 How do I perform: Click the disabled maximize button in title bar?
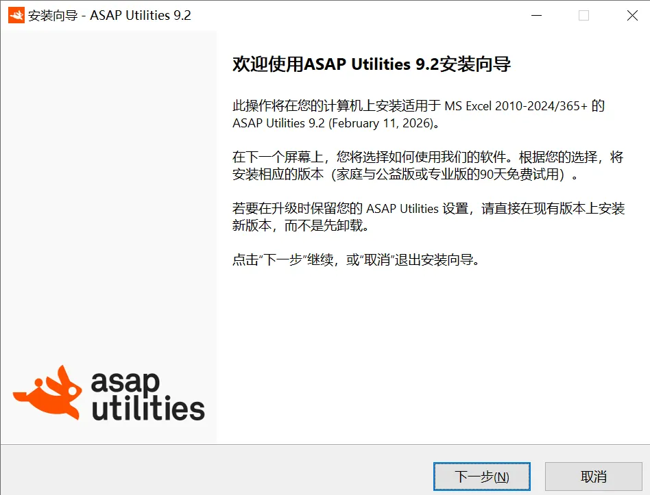[583, 15]
